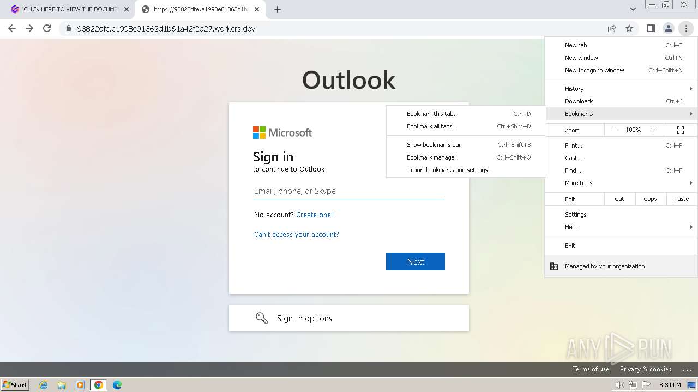This screenshot has height=392, width=698.
Task: Click the lock icon in address bar
Action: pos(69,28)
